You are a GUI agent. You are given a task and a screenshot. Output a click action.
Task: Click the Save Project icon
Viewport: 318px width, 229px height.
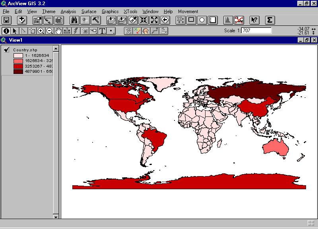[x=6, y=20]
